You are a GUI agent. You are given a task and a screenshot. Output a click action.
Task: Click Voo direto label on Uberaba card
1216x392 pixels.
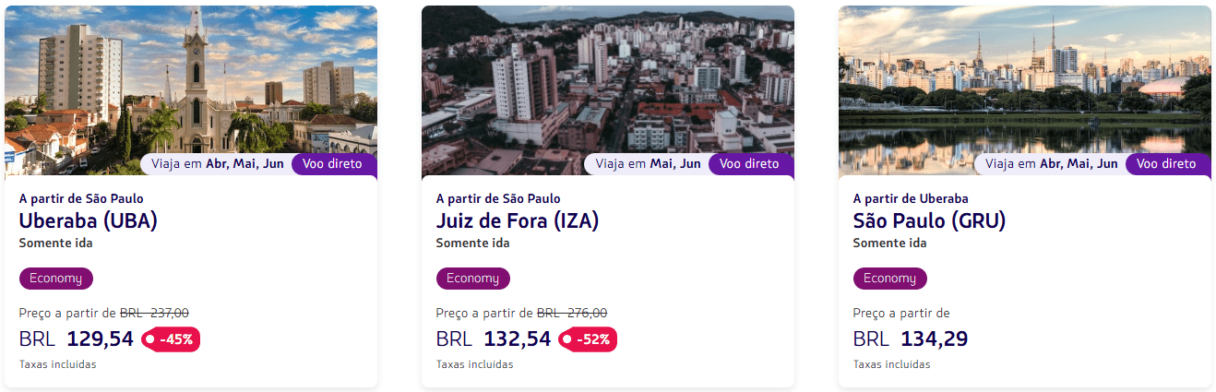[332, 164]
